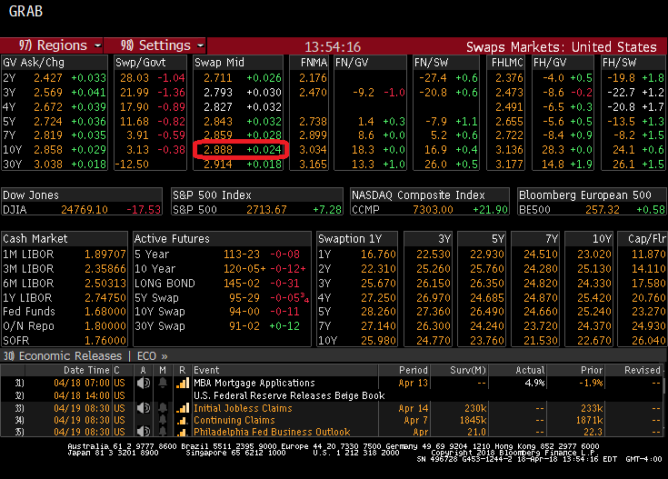Click 1Y Swaption value 16.760
This screenshot has width=668, height=479.
coord(378,254)
